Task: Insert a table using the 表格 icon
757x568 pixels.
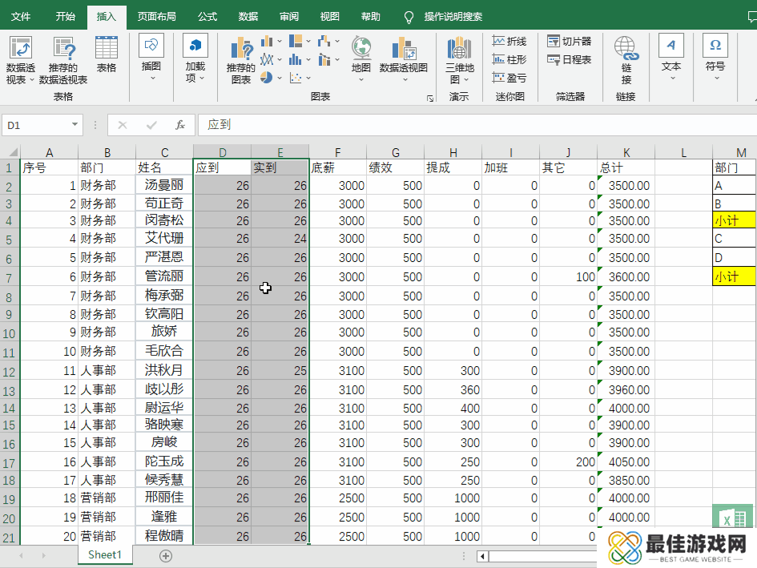Action: pos(107,53)
